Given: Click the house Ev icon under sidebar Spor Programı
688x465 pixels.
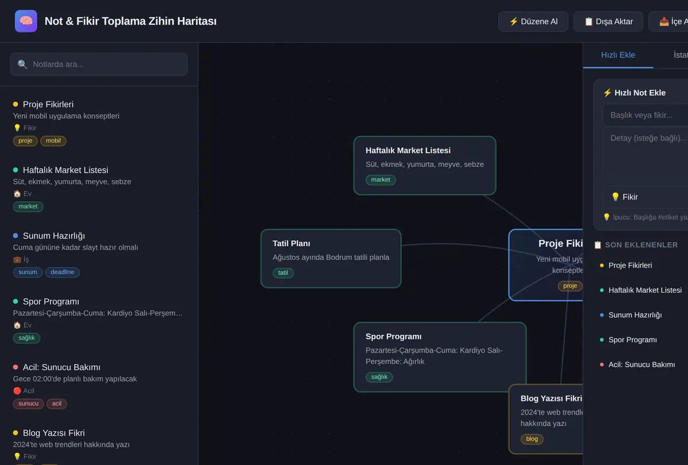Looking at the screenshot, I should pos(17,325).
